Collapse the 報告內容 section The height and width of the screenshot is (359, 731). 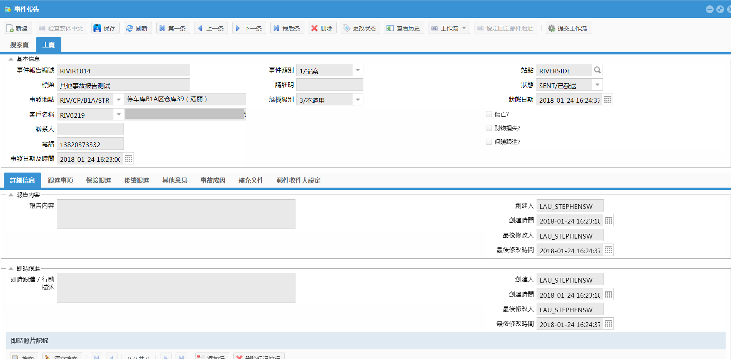(x=11, y=195)
